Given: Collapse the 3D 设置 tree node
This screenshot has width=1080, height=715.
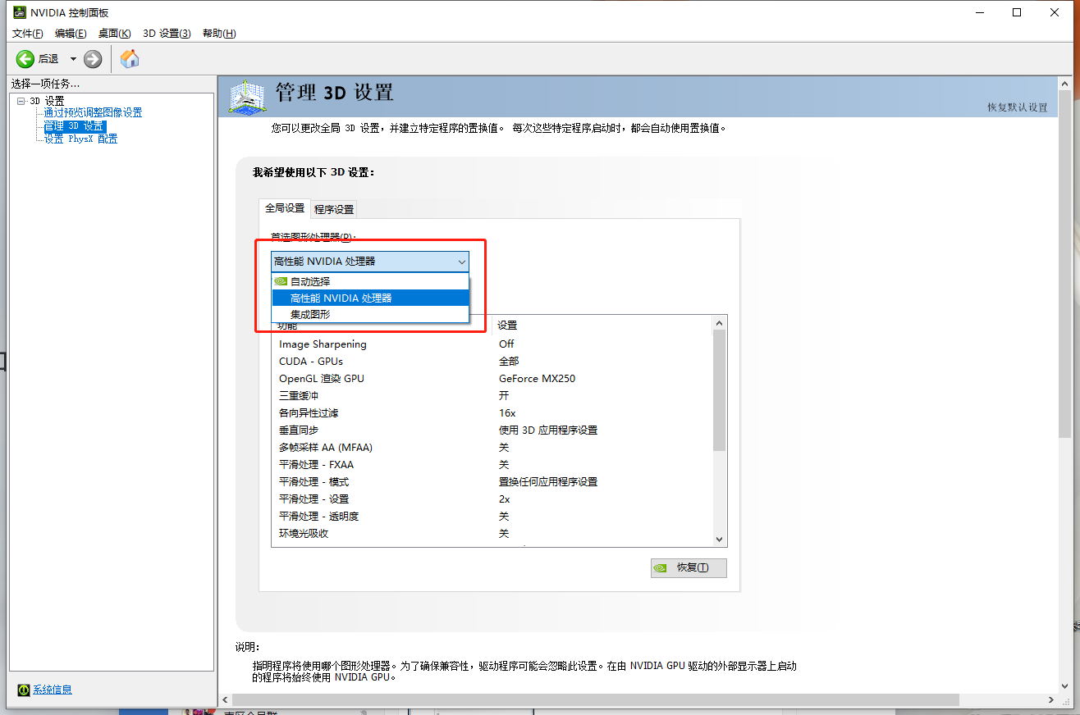Looking at the screenshot, I should tap(21, 101).
